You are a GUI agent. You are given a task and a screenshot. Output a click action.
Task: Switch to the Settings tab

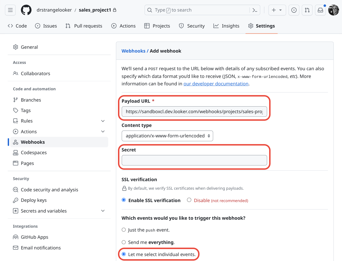[261, 26]
